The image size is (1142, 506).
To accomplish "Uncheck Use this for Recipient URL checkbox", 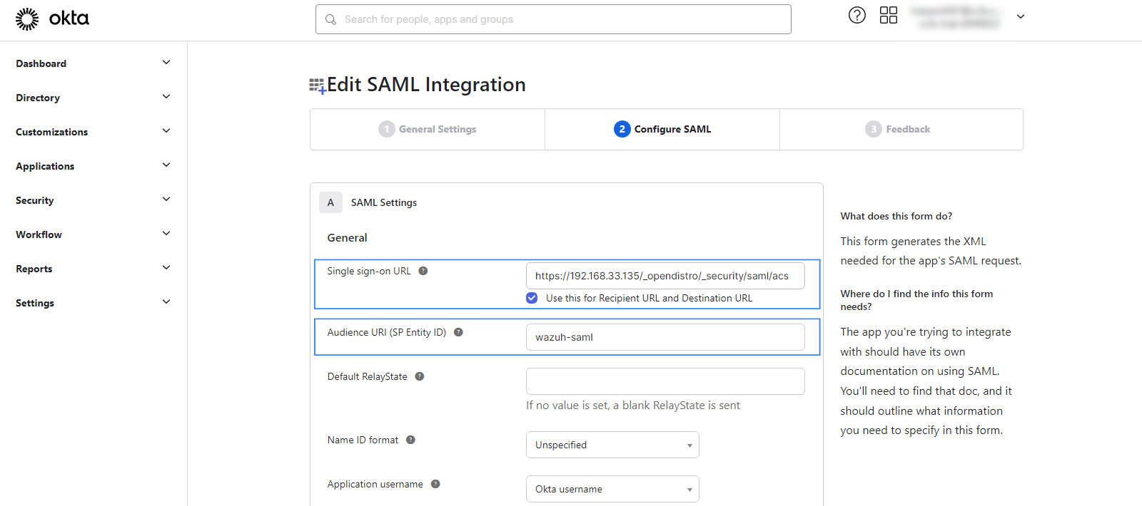I will pyautogui.click(x=532, y=298).
